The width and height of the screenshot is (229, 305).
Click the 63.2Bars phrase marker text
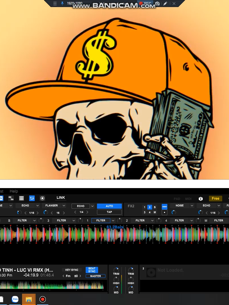(115, 227)
